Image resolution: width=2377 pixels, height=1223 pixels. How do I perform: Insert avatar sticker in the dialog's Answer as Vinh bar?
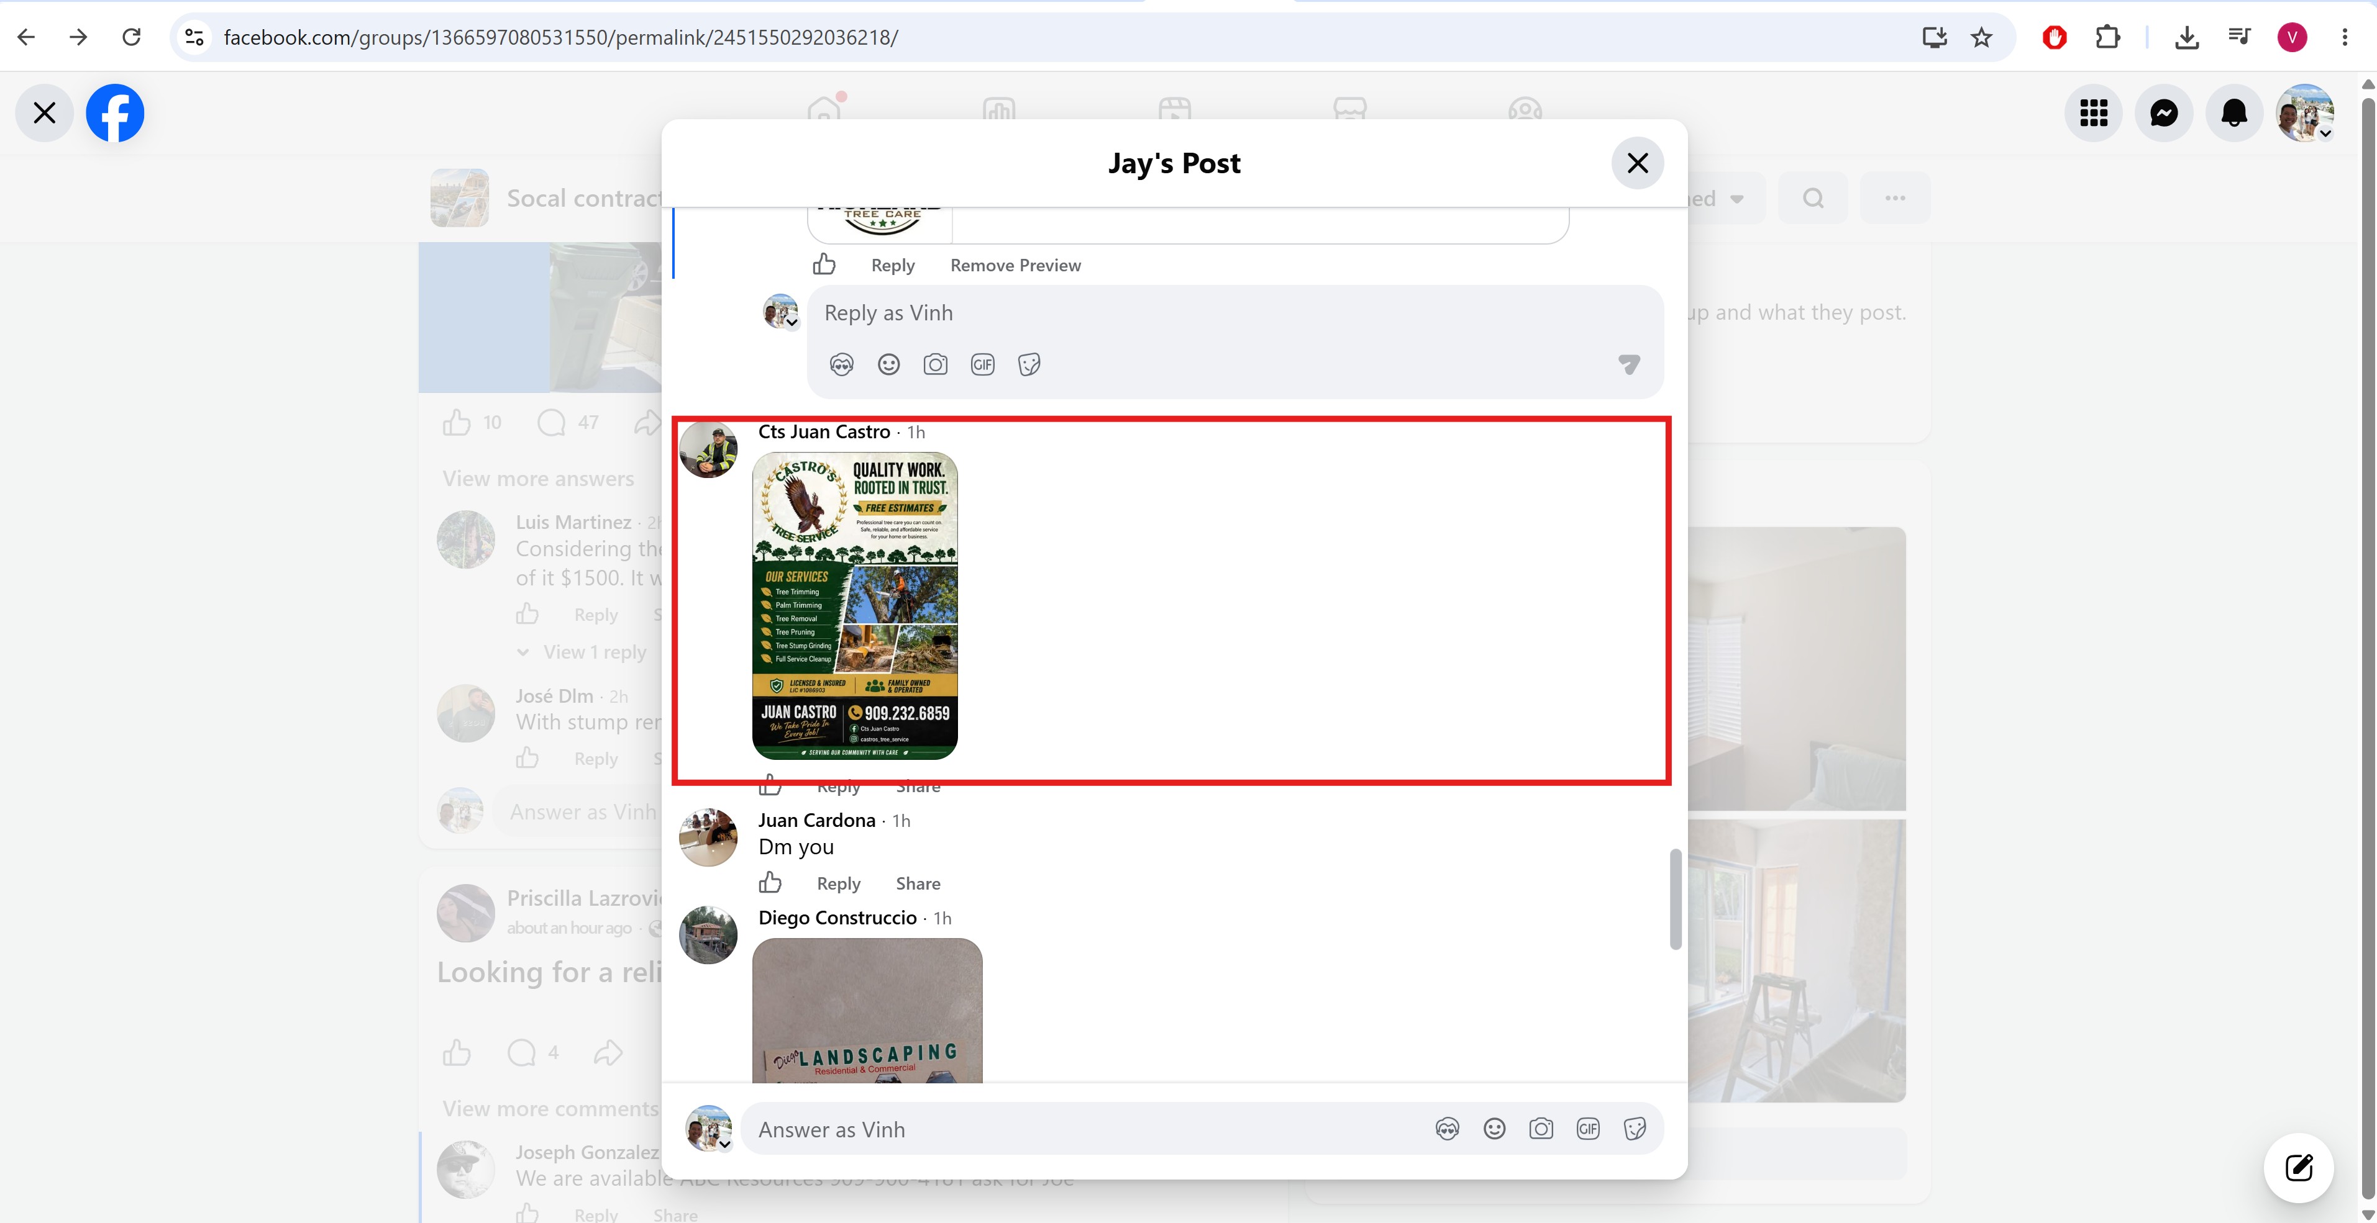[x=1448, y=1129]
